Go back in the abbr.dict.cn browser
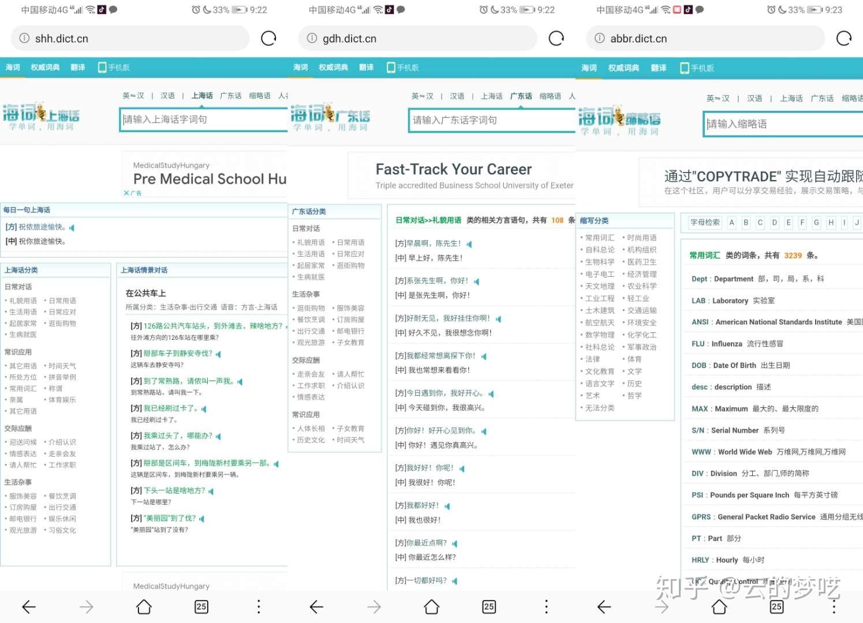 point(604,606)
